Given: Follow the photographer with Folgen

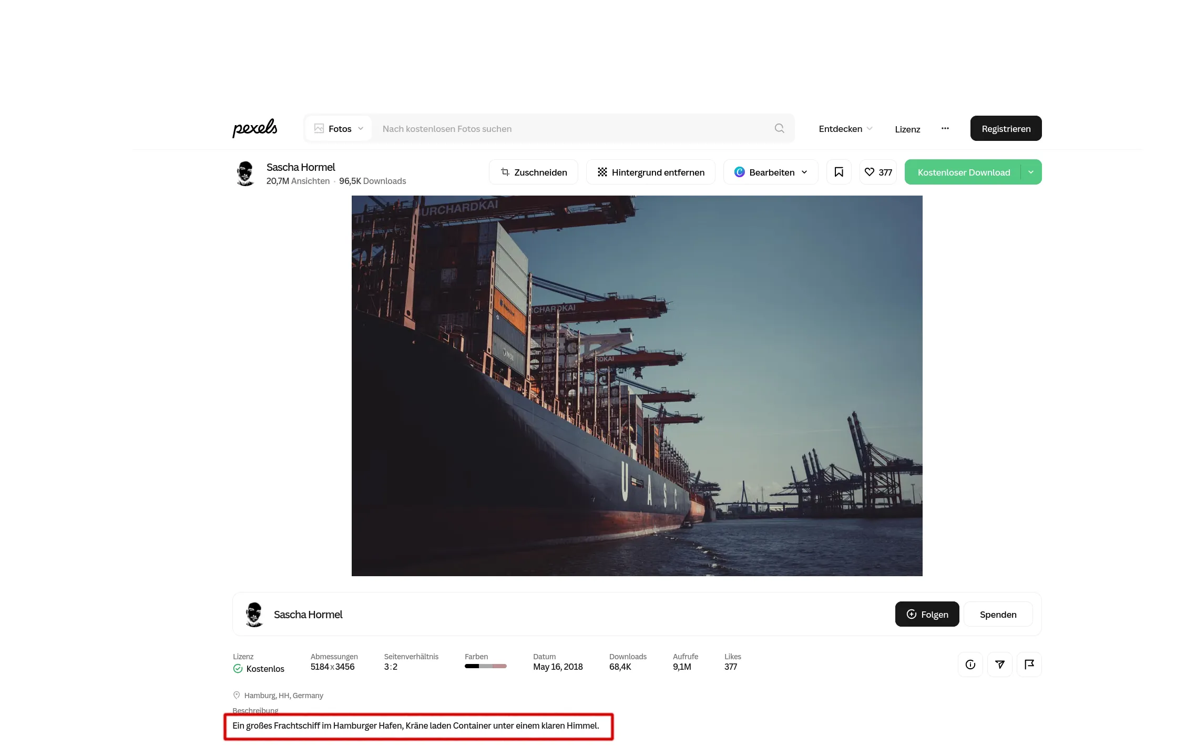Looking at the screenshot, I should 927,614.
